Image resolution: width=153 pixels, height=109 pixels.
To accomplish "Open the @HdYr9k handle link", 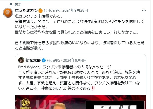I will (52, 10).
